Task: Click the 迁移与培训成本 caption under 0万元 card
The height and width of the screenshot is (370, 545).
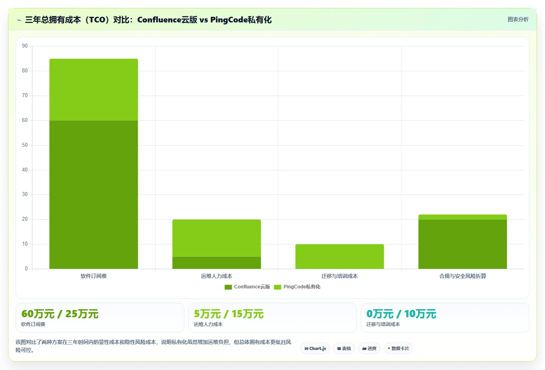Action: (383, 324)
